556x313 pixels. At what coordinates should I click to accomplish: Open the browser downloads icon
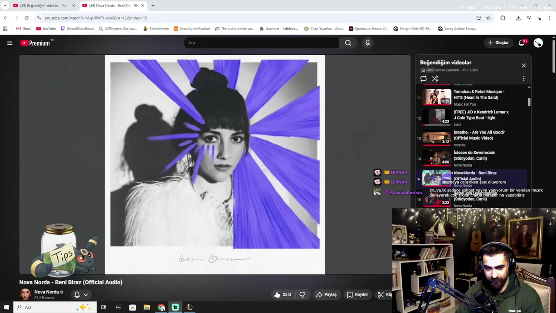(518, 18)
